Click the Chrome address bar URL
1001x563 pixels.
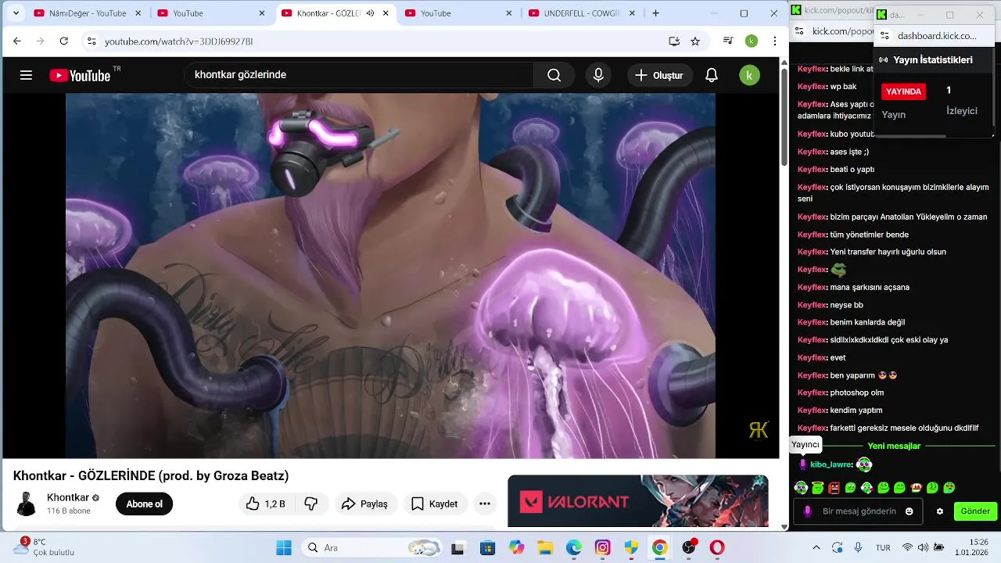pos(179,41)
